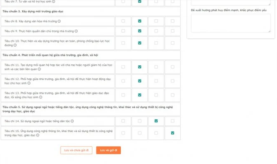The image size is (277, 164).
Task: Tick third-column checkbox for Tiêu chí 9
Action: tap(156, 31)
